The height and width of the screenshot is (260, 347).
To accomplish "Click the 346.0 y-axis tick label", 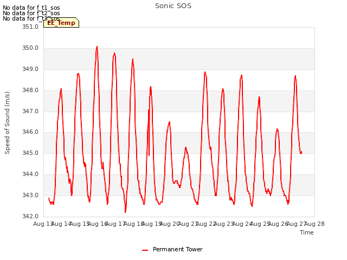I will click(30, 132).
